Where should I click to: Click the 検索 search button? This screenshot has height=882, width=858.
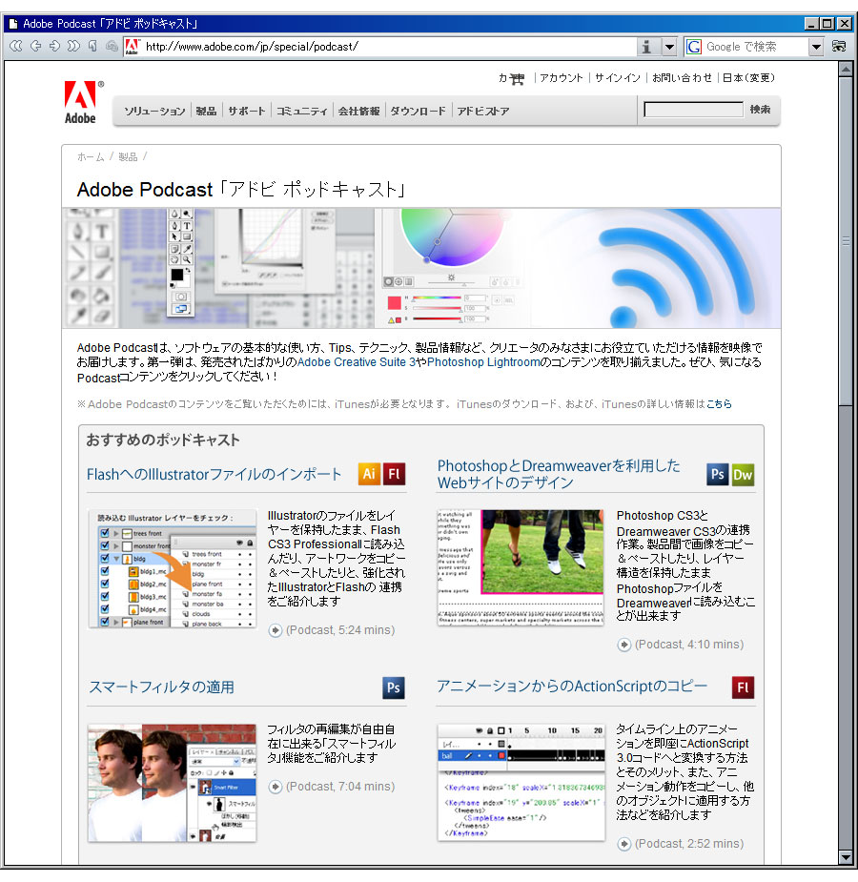760,110
